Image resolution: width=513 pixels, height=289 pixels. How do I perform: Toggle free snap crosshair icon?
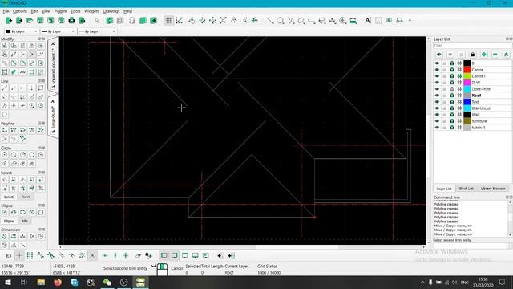tap(19, 256)
